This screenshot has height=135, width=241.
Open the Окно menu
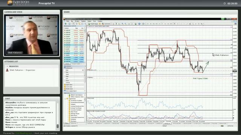point(95,21)
